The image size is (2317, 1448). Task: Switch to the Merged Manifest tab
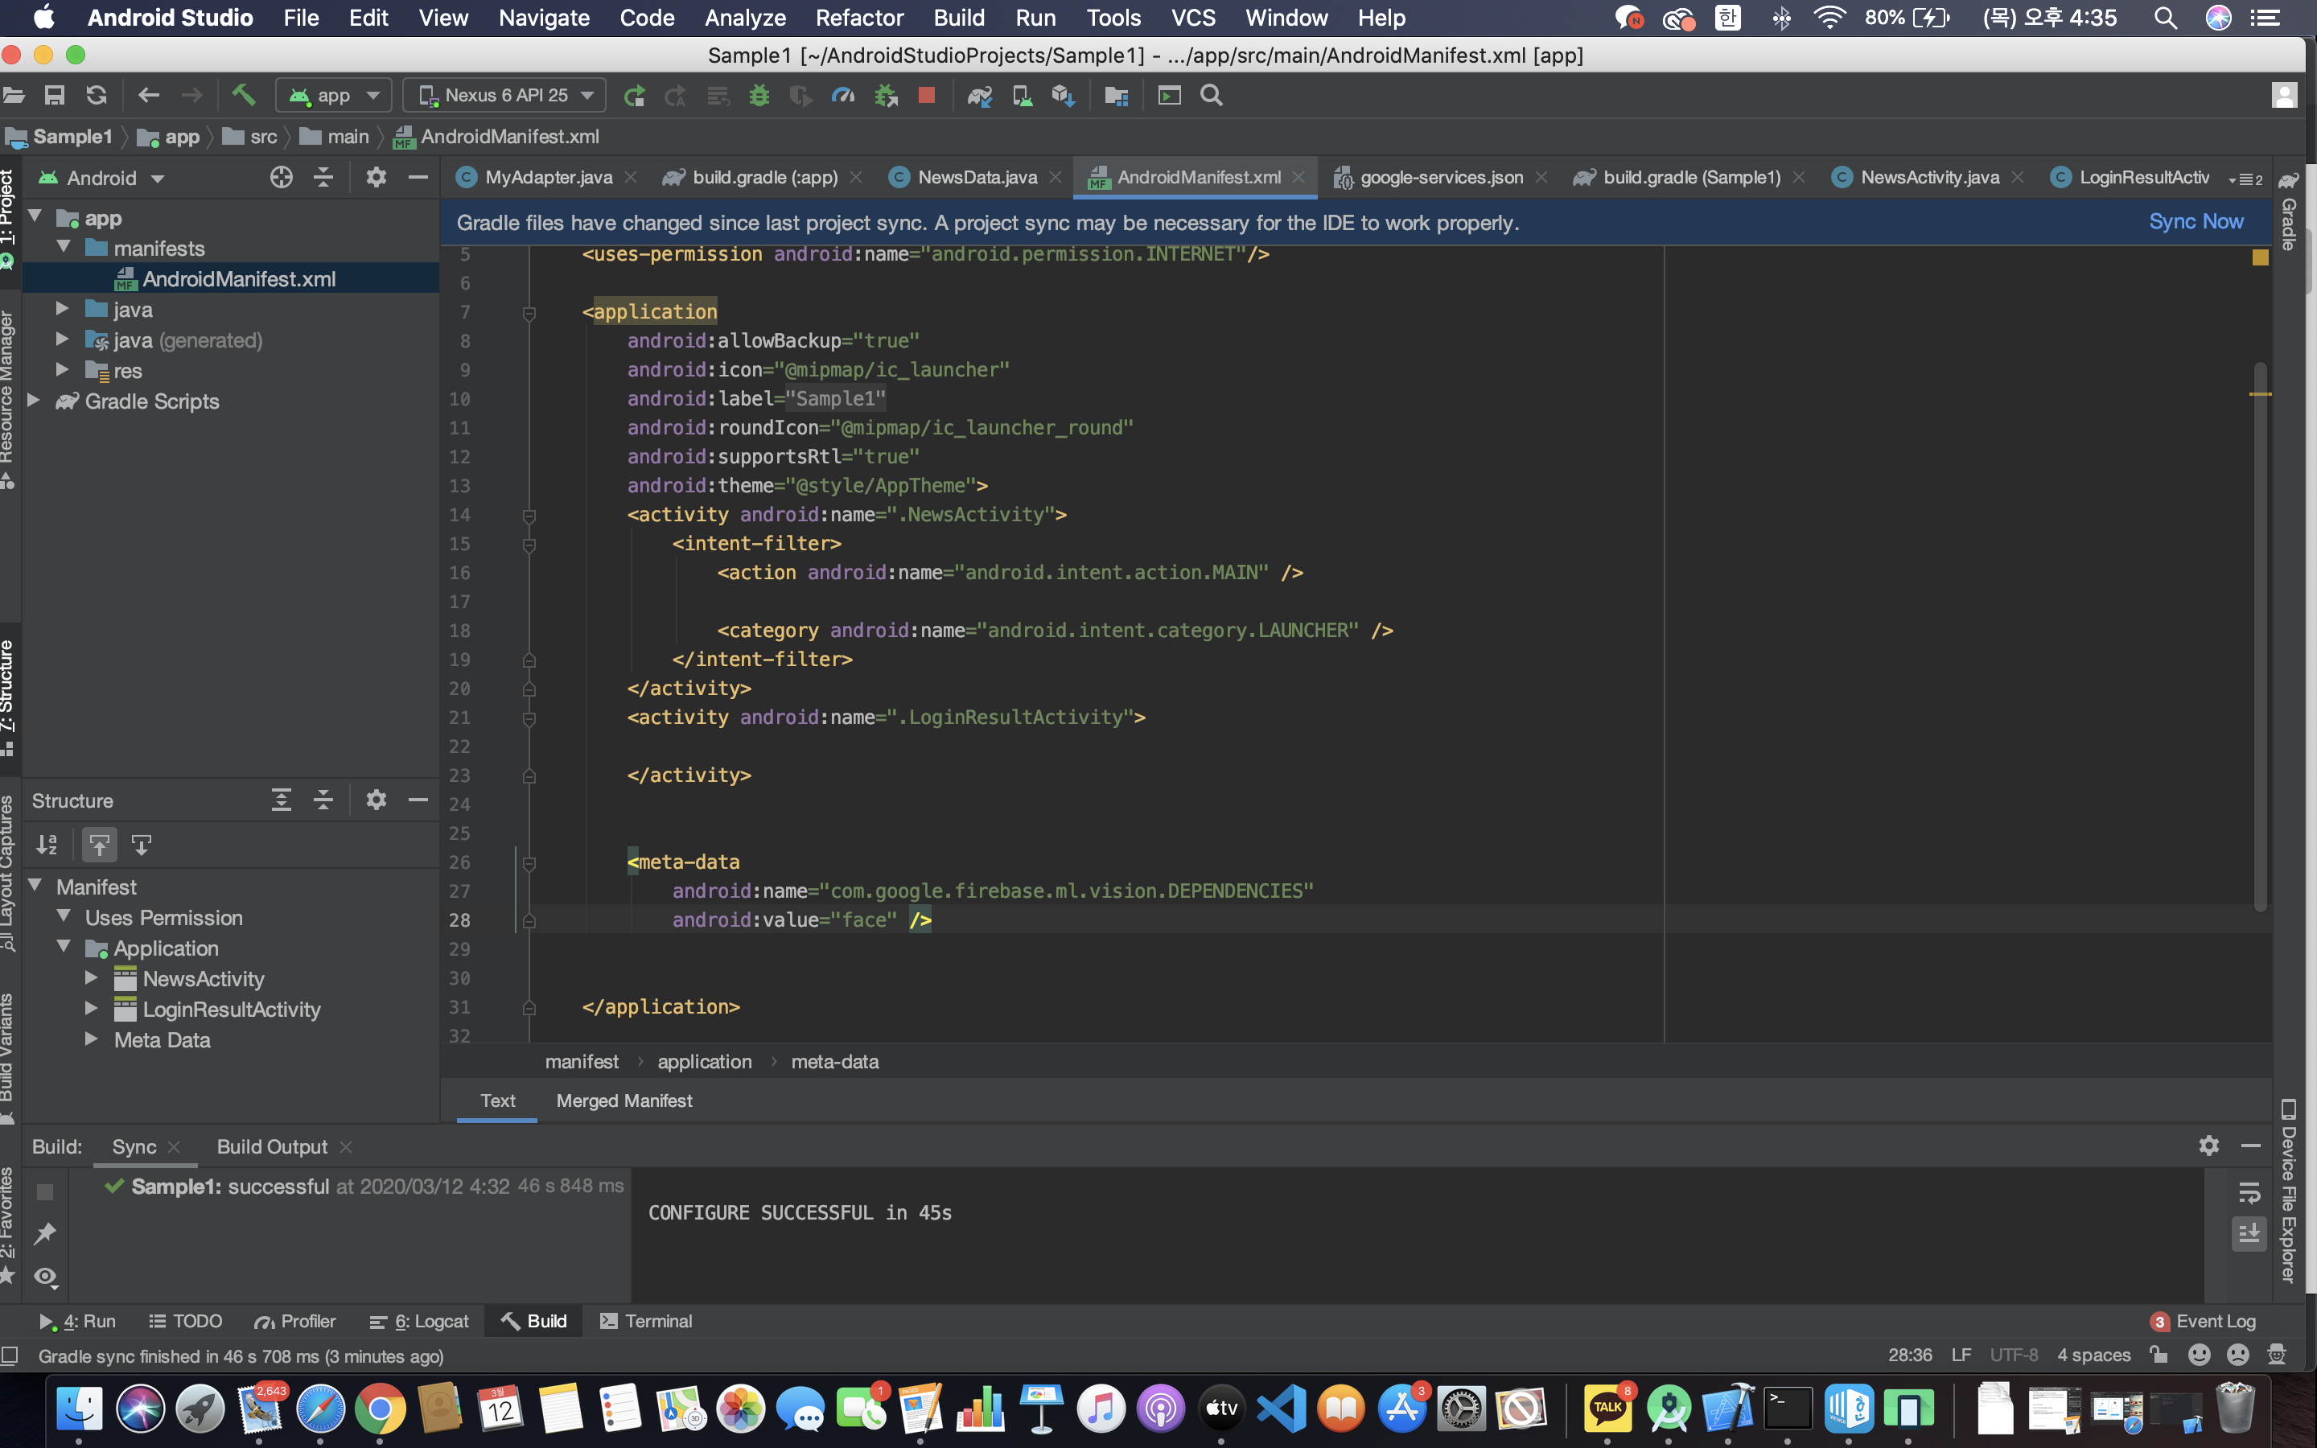tap(623, 1100)
